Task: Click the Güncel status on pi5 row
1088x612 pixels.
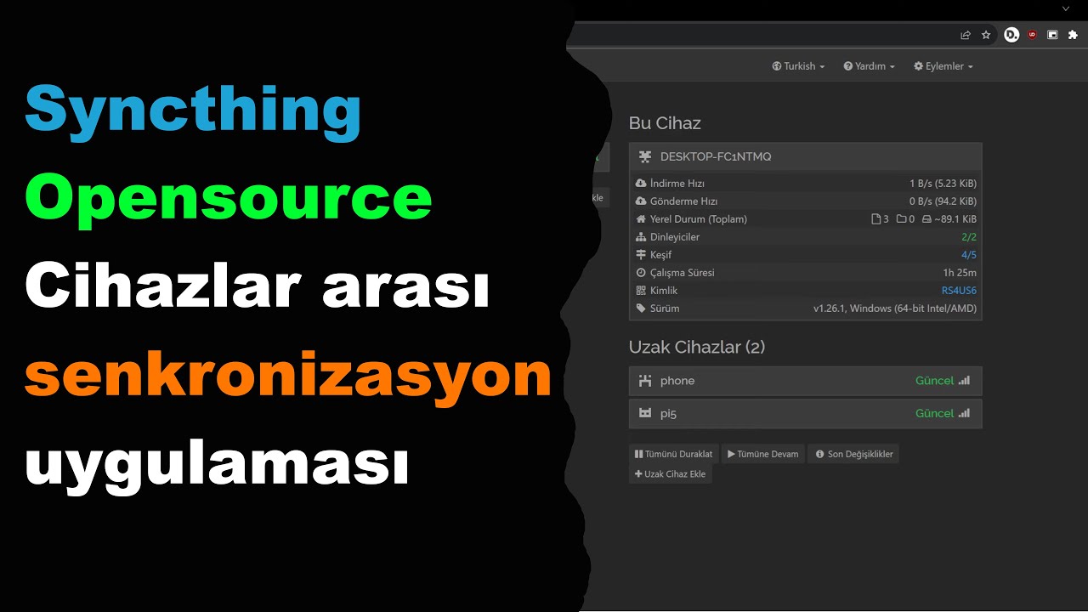Action: (x=934, y=413)
